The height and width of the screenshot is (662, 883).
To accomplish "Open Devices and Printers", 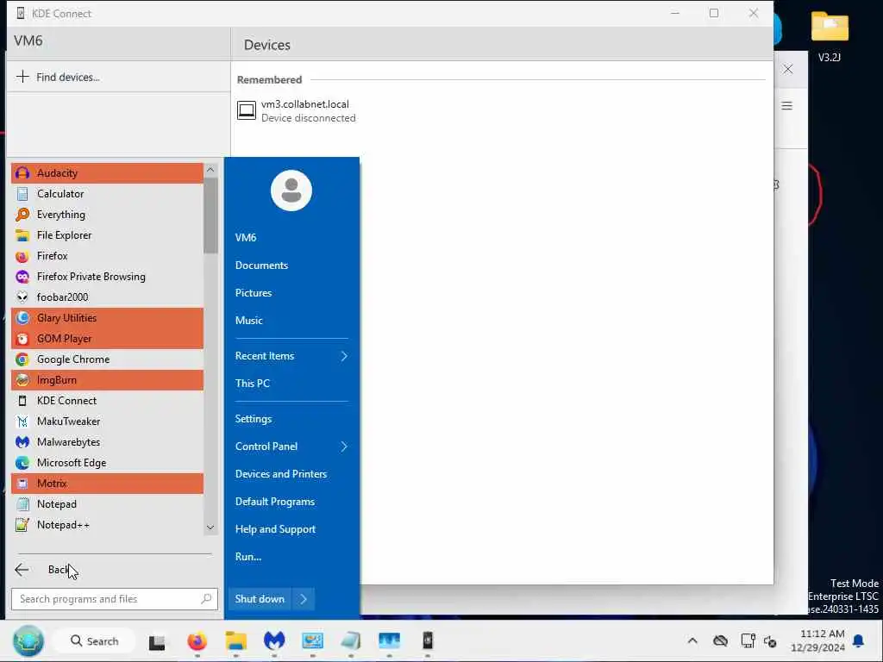I will point(281,474).
